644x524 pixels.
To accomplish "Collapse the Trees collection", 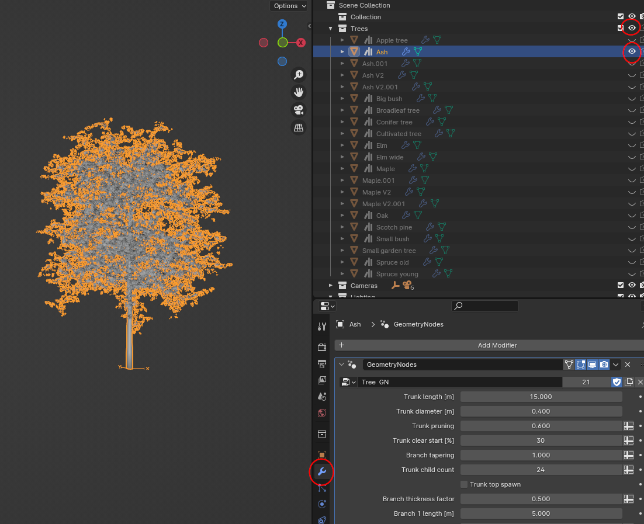I will point(330,29).
